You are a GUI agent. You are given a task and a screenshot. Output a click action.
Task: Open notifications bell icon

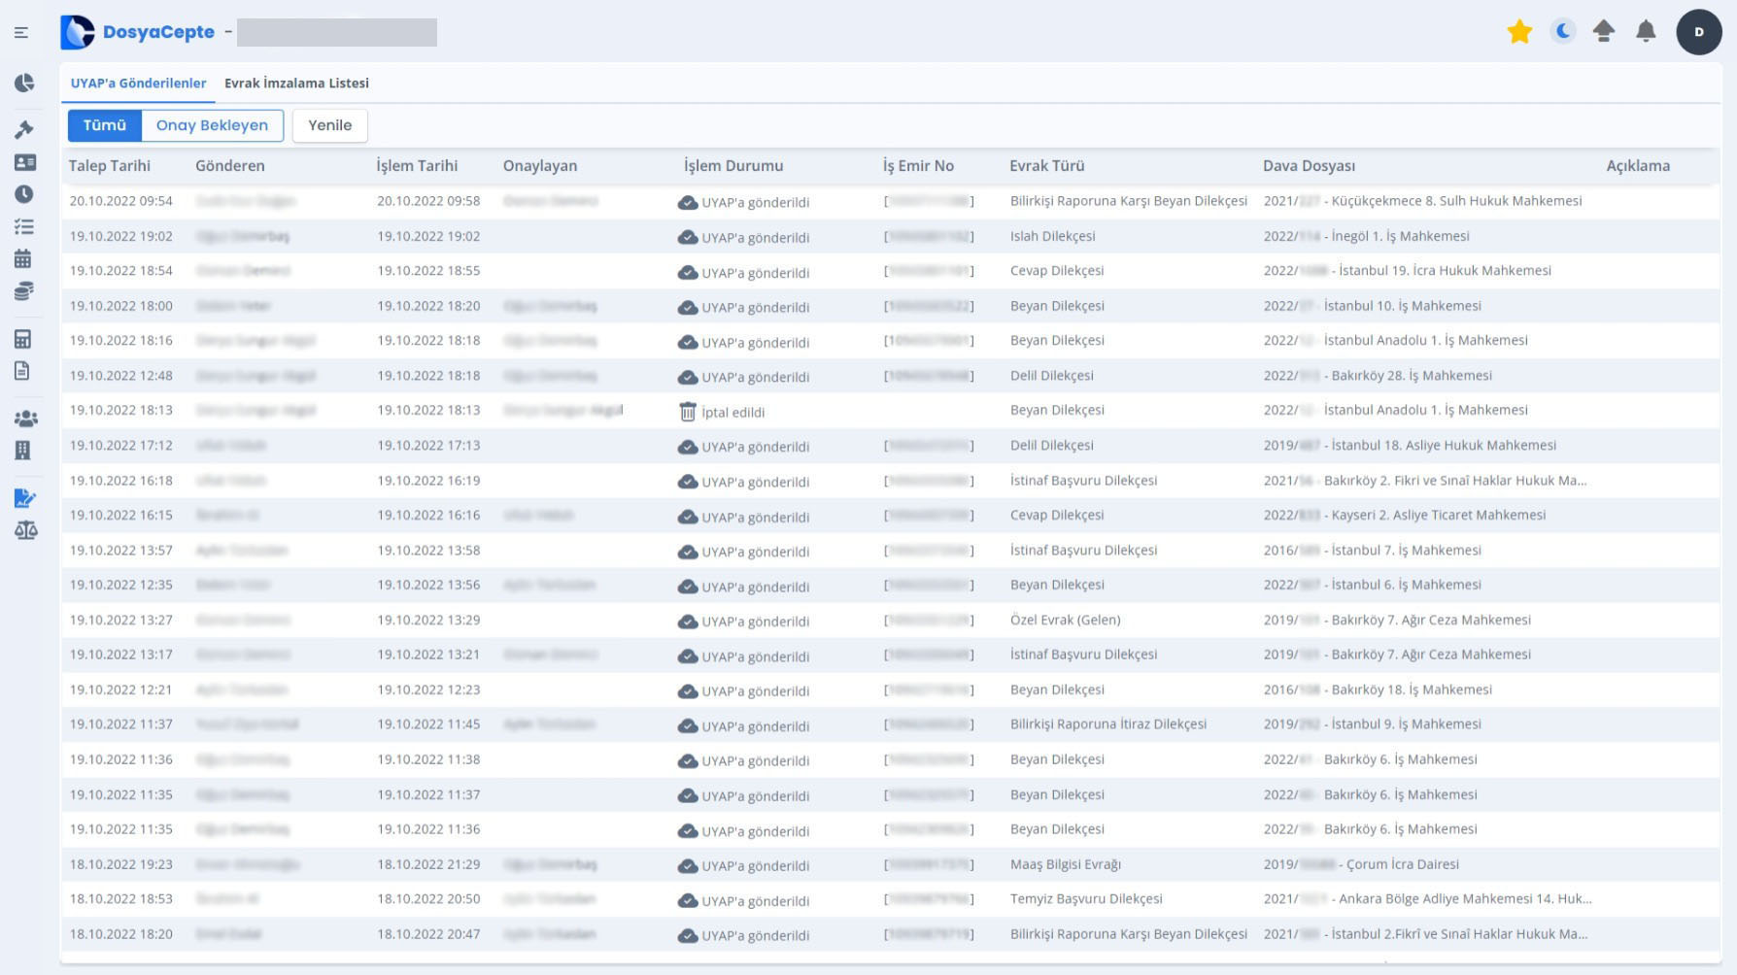1646,32
